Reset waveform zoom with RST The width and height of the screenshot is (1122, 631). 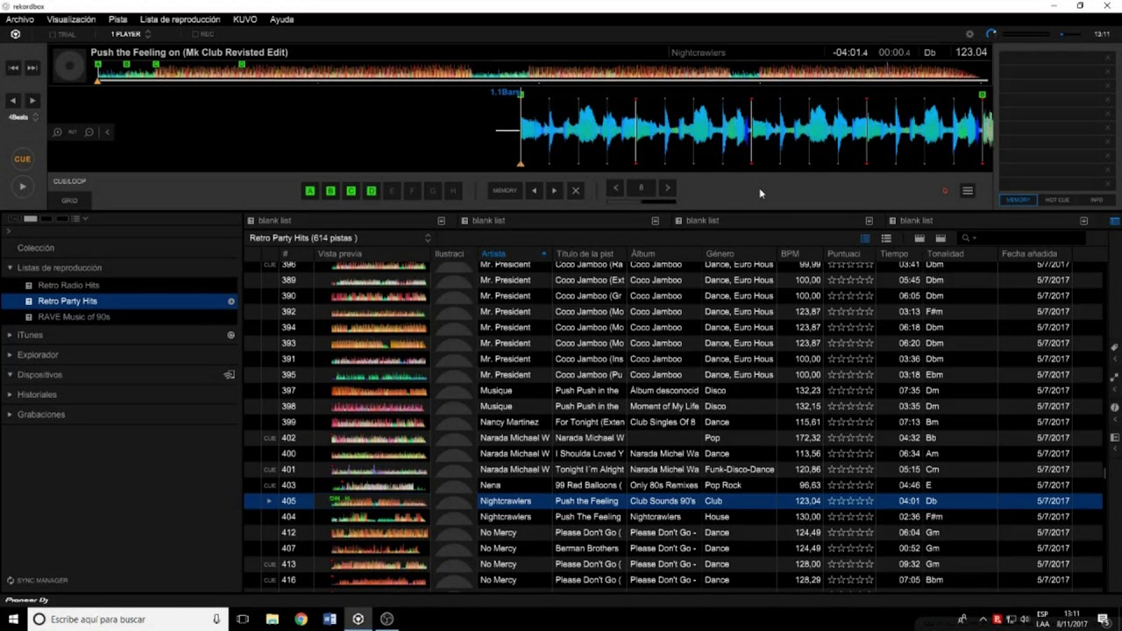pyautogui.click(x=73, y=132)
